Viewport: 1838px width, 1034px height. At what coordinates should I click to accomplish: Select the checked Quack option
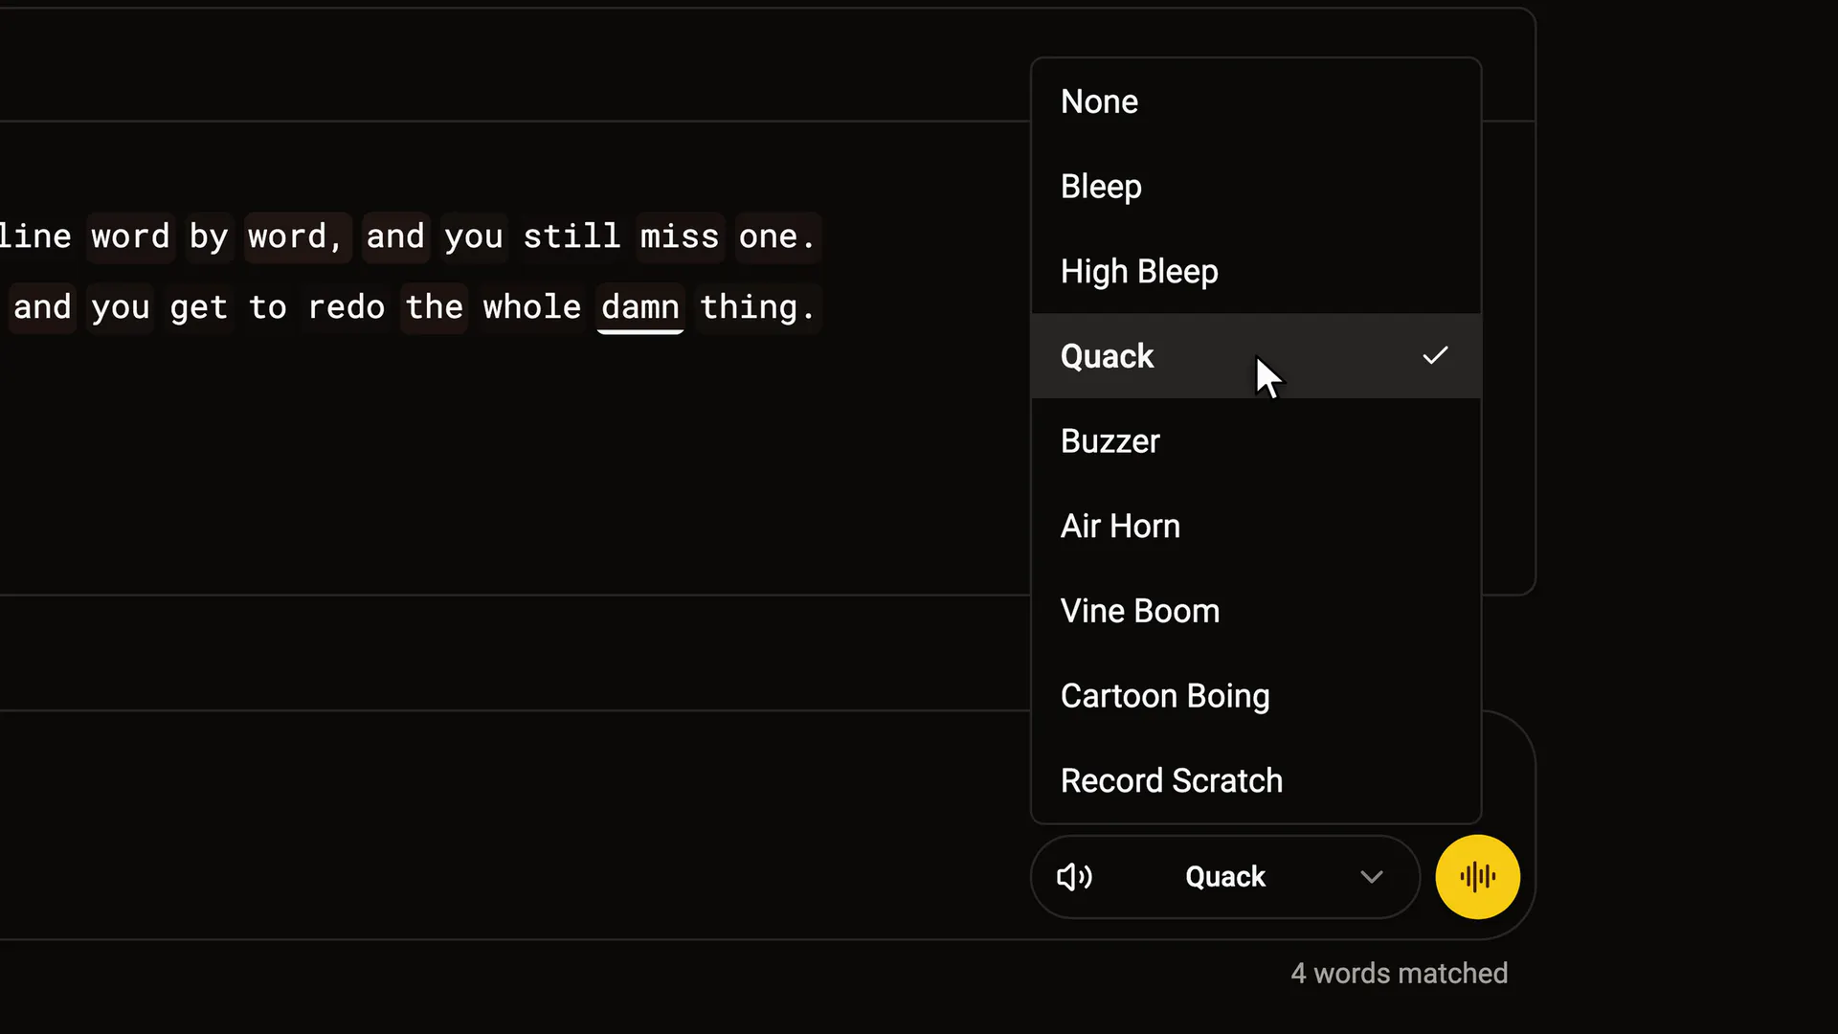1256,356
